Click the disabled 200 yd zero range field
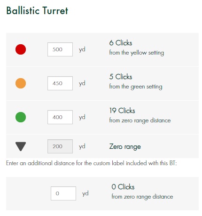This screenshot has width=202, height=216. (x=60, y=146)
